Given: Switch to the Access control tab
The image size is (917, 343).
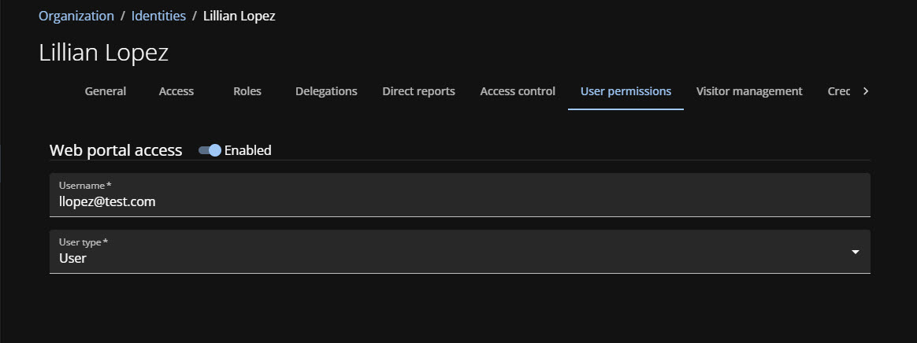Looking at the screenshot, I should pos(518,91).
